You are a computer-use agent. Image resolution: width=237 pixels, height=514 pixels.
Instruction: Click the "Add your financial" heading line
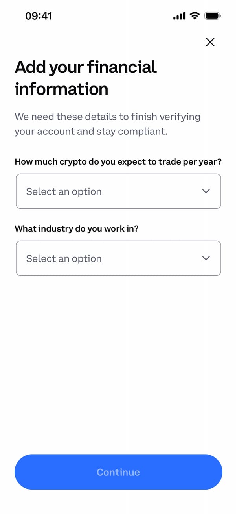click(86, 67)
